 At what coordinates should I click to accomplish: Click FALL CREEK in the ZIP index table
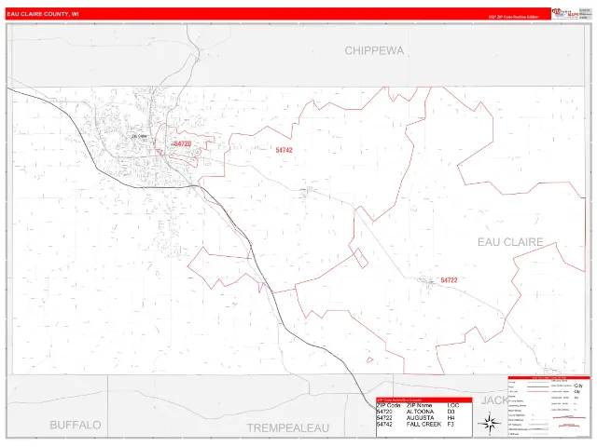point(423,425)
